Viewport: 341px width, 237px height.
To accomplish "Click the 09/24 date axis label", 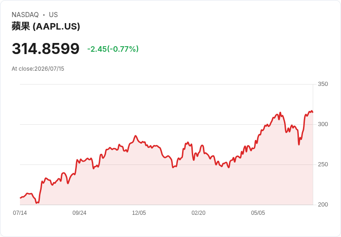I will (x=79, y=213).
